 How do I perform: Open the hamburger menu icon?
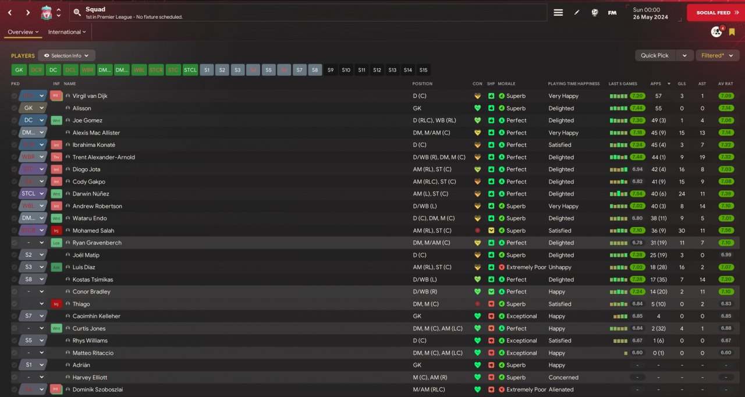pyautogui.click(x=558, y=12)
